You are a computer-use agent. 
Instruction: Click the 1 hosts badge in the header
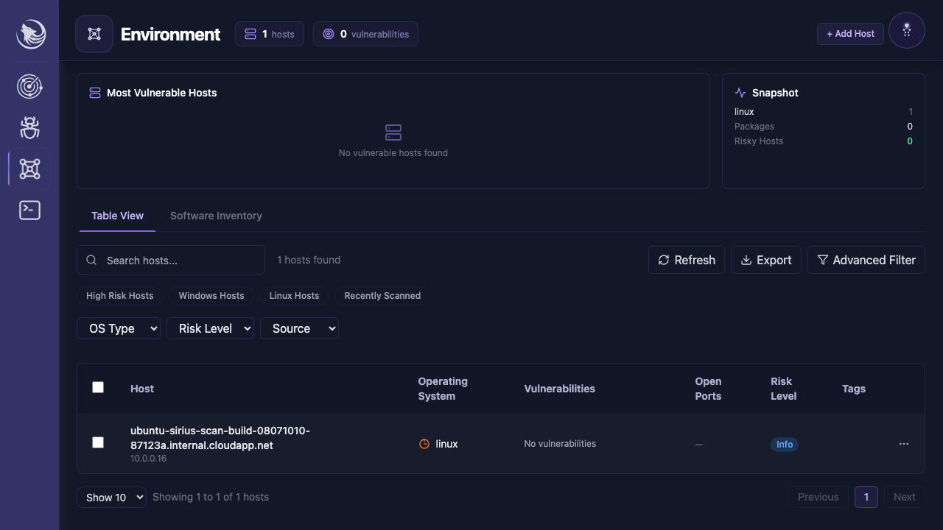(270, 34)
